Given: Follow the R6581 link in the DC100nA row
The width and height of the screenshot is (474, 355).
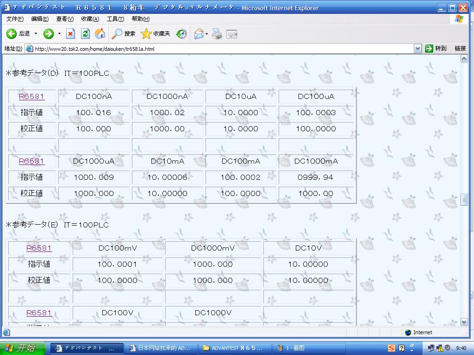Looking at the screenshot, I should click(32, 97).
